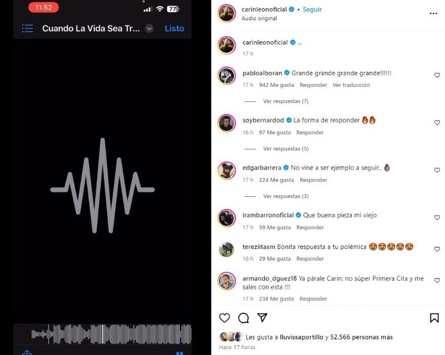This screenshot has width=445, height=355.
Task: Open the three-dot more options menu
Action: 433,13
